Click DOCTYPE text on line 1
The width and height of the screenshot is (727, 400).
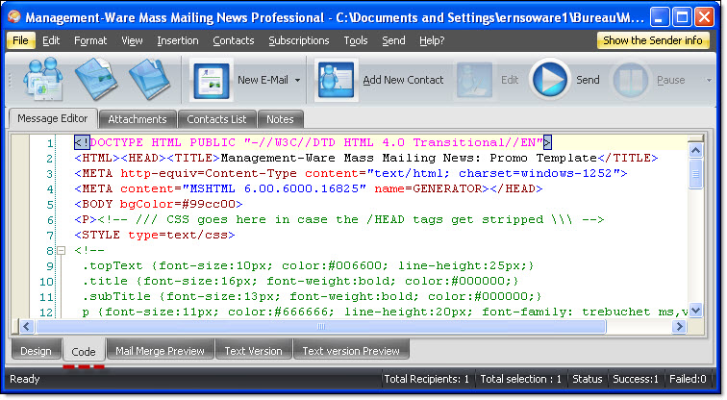[x=116, y=142]
